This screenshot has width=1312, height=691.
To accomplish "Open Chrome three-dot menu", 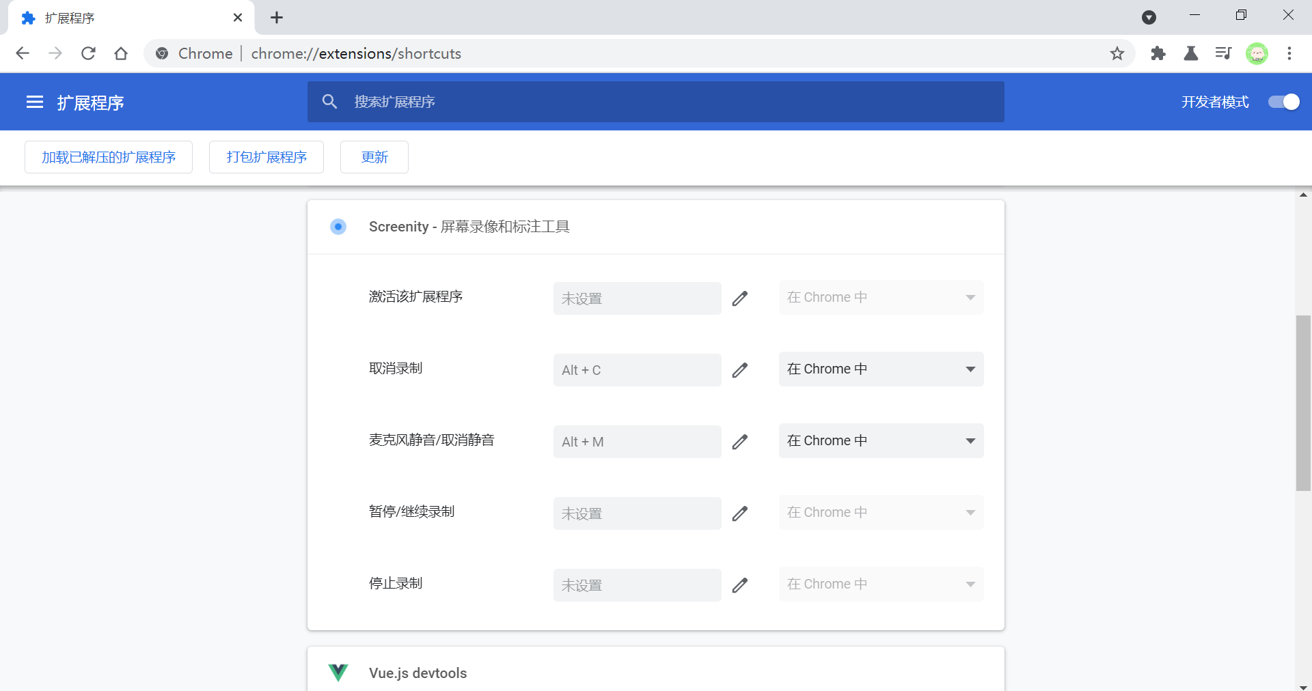I will click(1289, 53).
